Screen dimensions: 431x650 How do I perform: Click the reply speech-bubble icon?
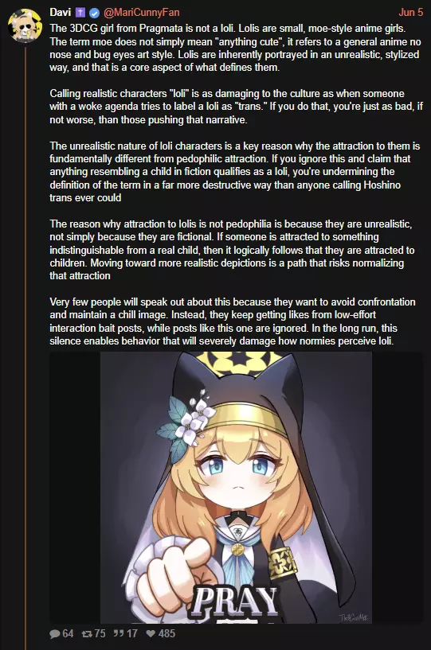tap(55, 634)
